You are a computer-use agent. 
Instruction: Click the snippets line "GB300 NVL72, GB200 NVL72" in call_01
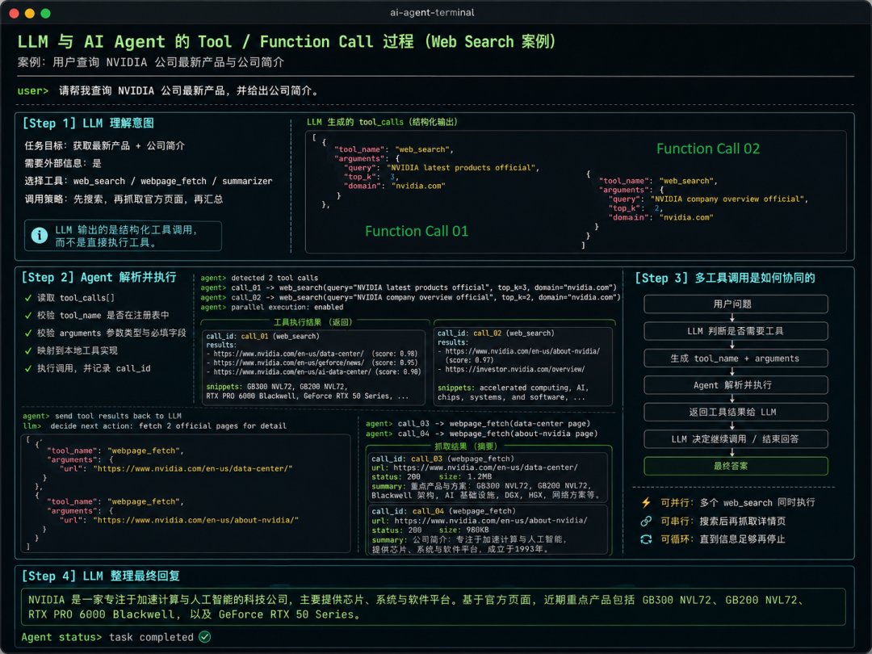coord(276,387)
